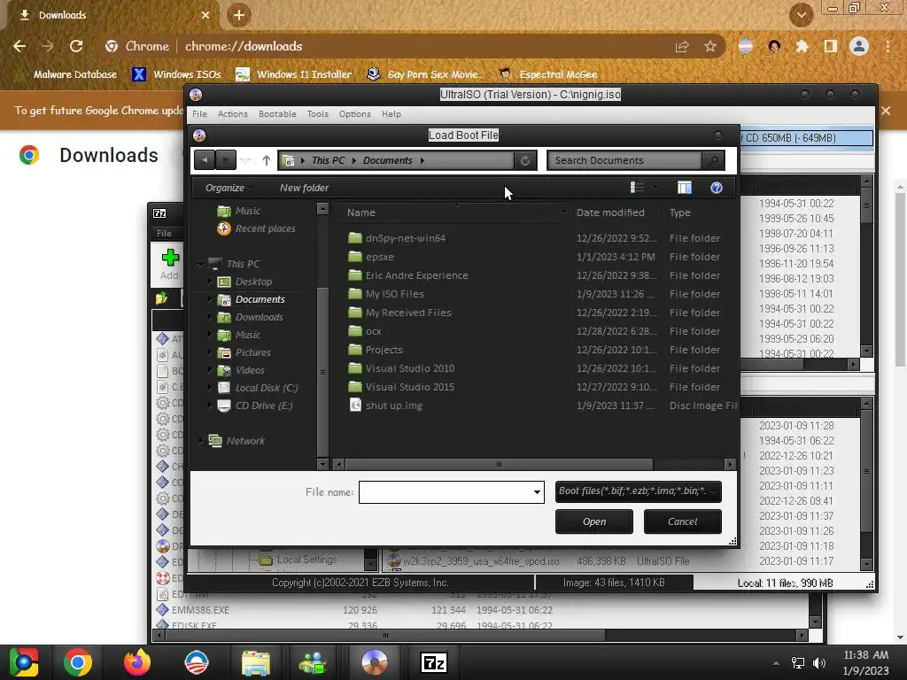
Task: Open a new Chrome tab with the plus
Action: (239, 15)
